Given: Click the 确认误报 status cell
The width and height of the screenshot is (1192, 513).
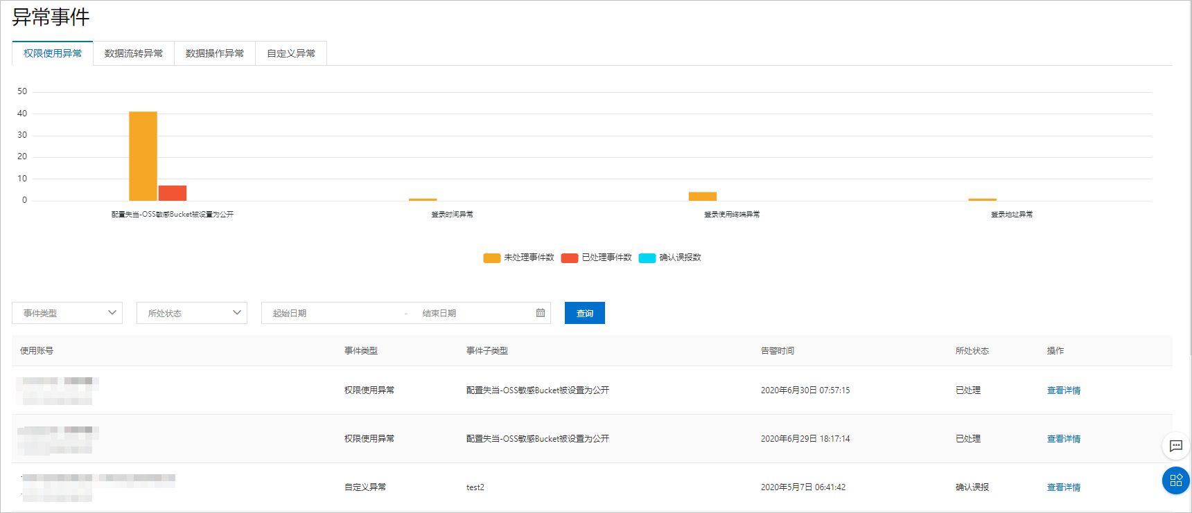Looking at the screenshot, I should [x=972, y=487].
